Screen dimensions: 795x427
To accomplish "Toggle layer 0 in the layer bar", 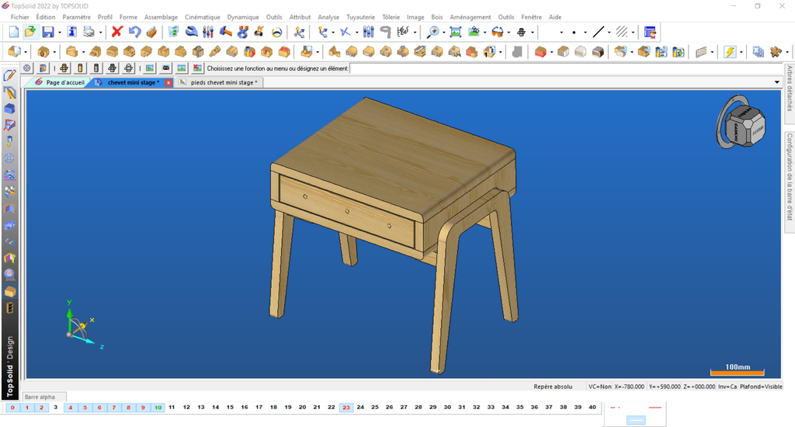I will click(x=12, y=408).
